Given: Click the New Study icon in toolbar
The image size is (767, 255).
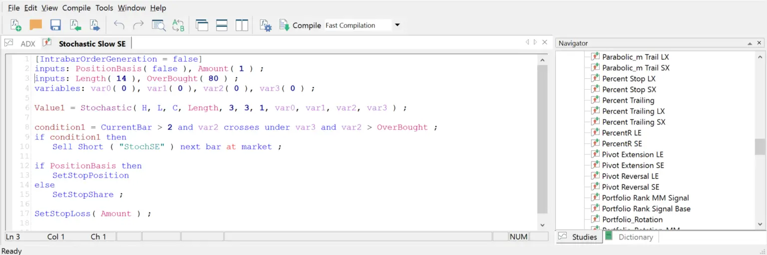Looking at the screenshot, I should tap(15, 25).
